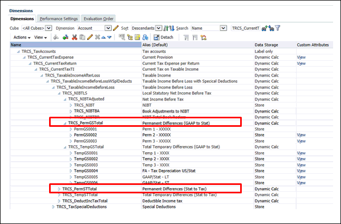Open View link in TRCS_CurrentTaxReturn row
The height and width of the screenshot is (224, 341).
point(301,63)
